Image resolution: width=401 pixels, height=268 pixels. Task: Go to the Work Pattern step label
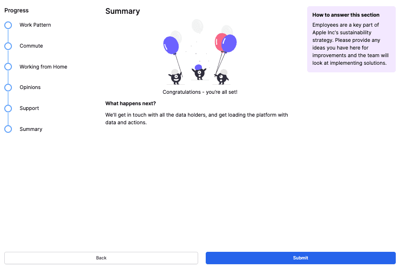click(35, 25)
